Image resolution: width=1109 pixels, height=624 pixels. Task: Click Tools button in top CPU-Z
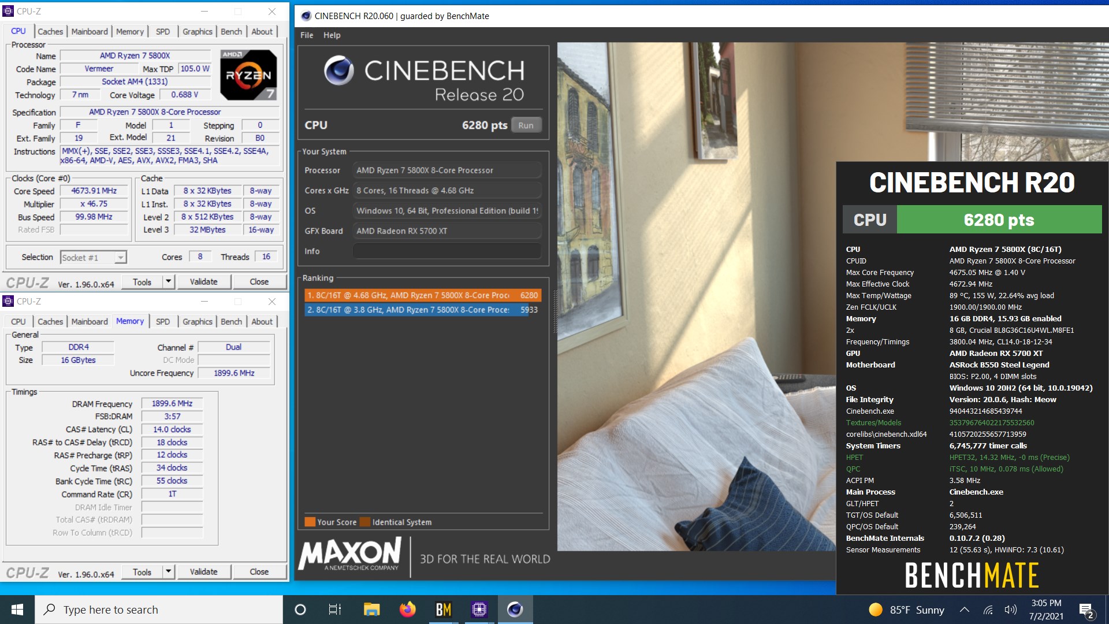[x=142, y=282]
